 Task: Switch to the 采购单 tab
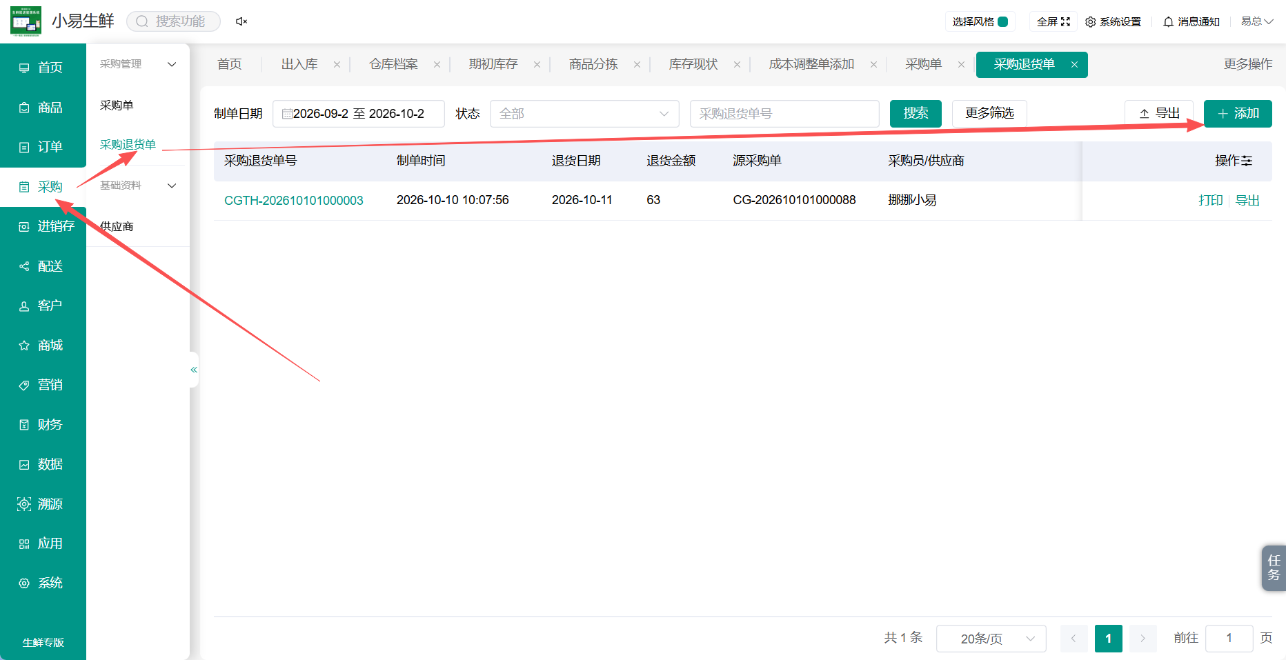[924, 64]
